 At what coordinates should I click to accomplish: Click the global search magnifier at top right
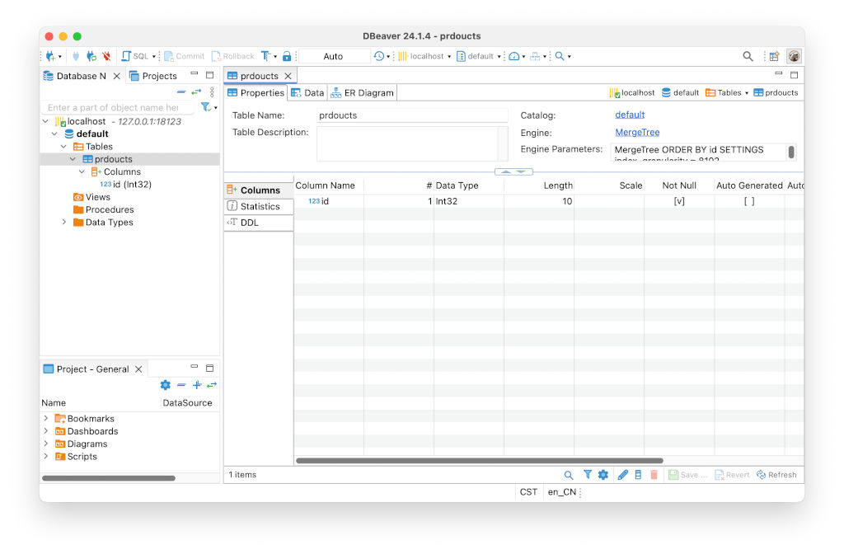748,56
